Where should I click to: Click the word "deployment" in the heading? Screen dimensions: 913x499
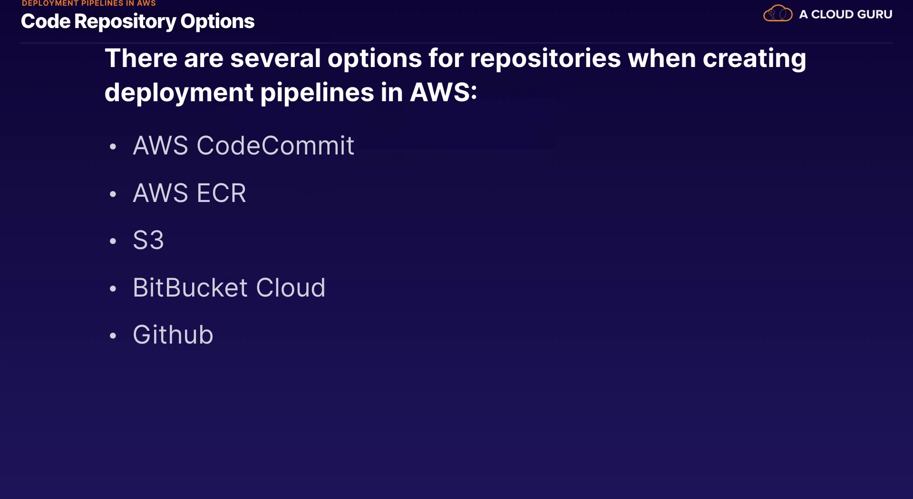tap(179, 92)
